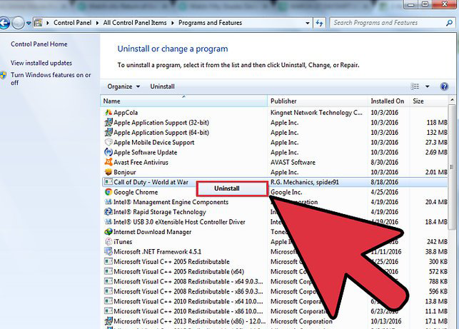Image resolution: width=459 pixels, height=329 pixels.
Task: Expand the view options dropdown arrow
Action: 428,86
